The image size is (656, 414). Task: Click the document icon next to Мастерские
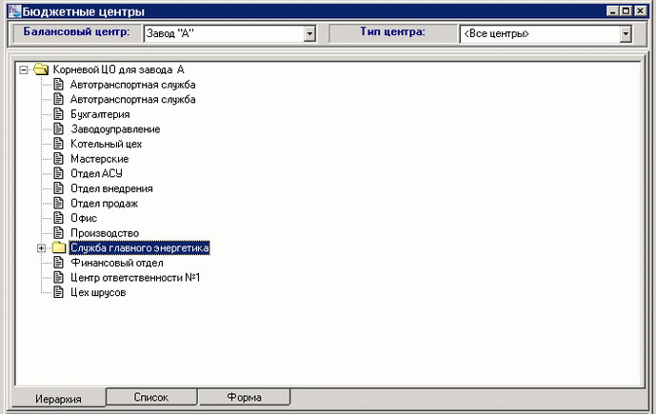(59, 159)
